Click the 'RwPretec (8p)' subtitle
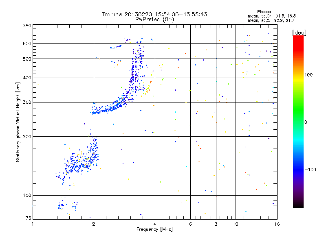Screen dimensions: 326x244 point(154,20)
